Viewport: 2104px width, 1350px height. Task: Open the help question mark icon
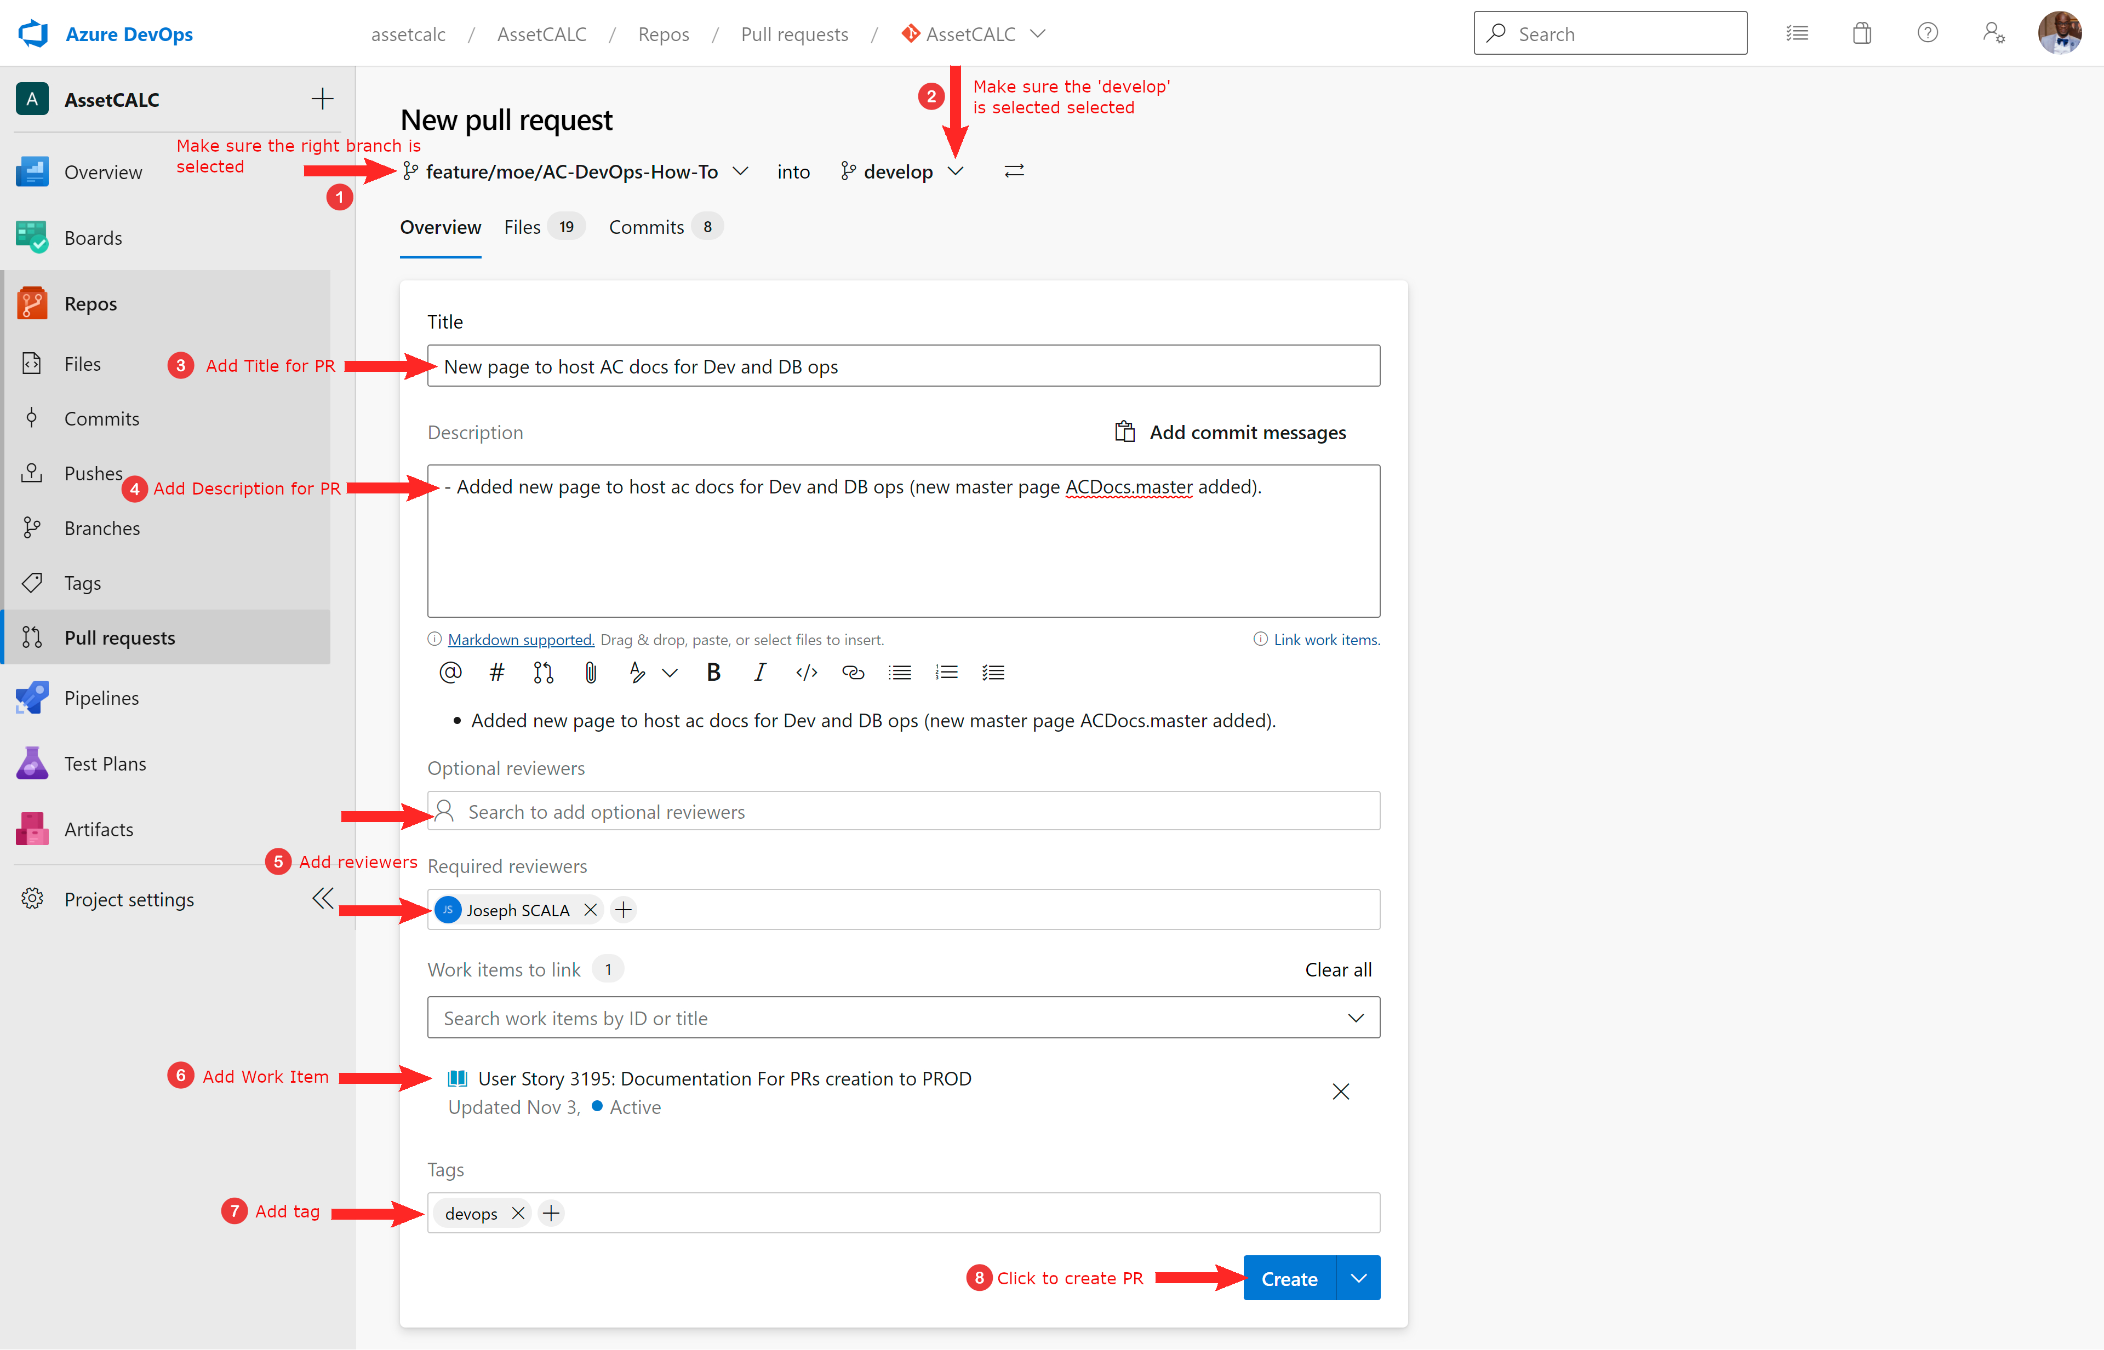click(x=1927, y=33)
